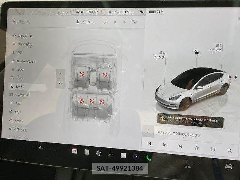Tap the car's left edge vertical handle
Viewport: 240px width, 180px height.
click(144, 79)
